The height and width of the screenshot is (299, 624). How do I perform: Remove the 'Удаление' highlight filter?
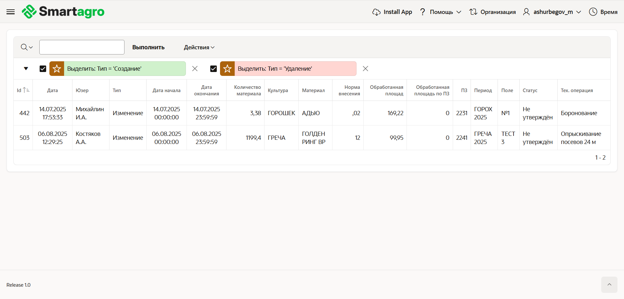(366, 69)
